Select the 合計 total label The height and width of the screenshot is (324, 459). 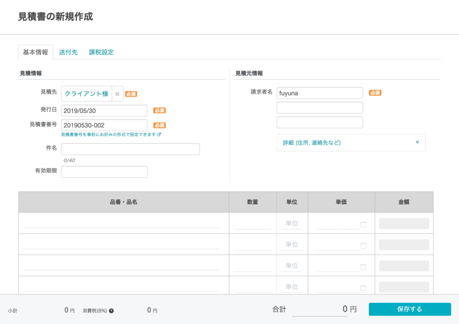(x=279, y=309)
